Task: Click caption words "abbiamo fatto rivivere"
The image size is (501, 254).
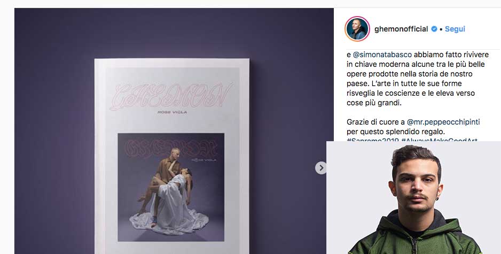Action: (451, 55)
